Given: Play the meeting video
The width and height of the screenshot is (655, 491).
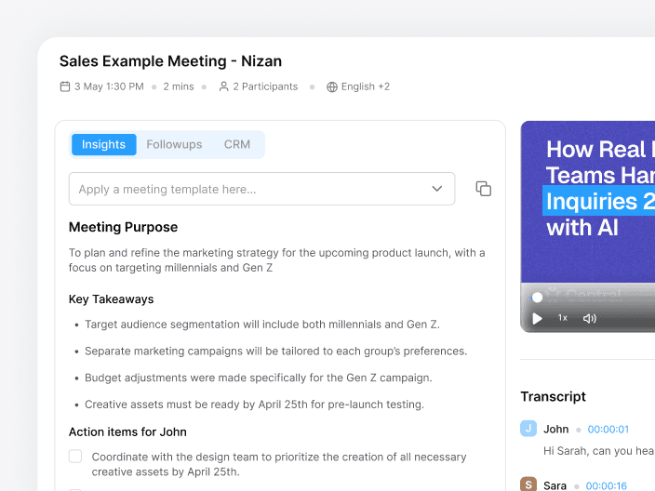Looking at the screenshot, I should coord(537,319).
